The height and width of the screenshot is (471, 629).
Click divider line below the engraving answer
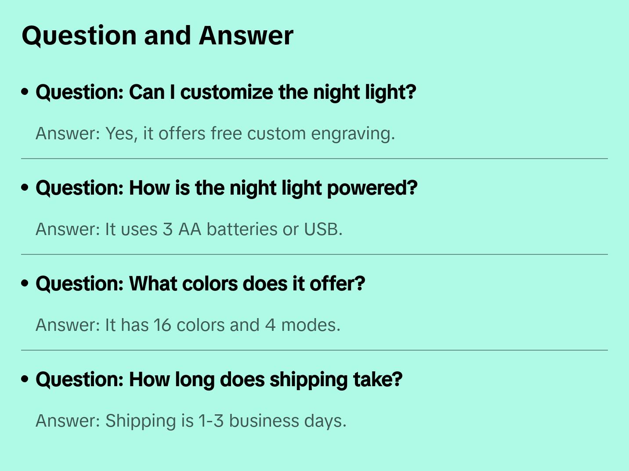tap(314, 159)
